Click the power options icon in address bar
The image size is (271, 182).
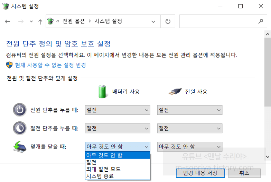pyautogui.click(x=50, y=21)
